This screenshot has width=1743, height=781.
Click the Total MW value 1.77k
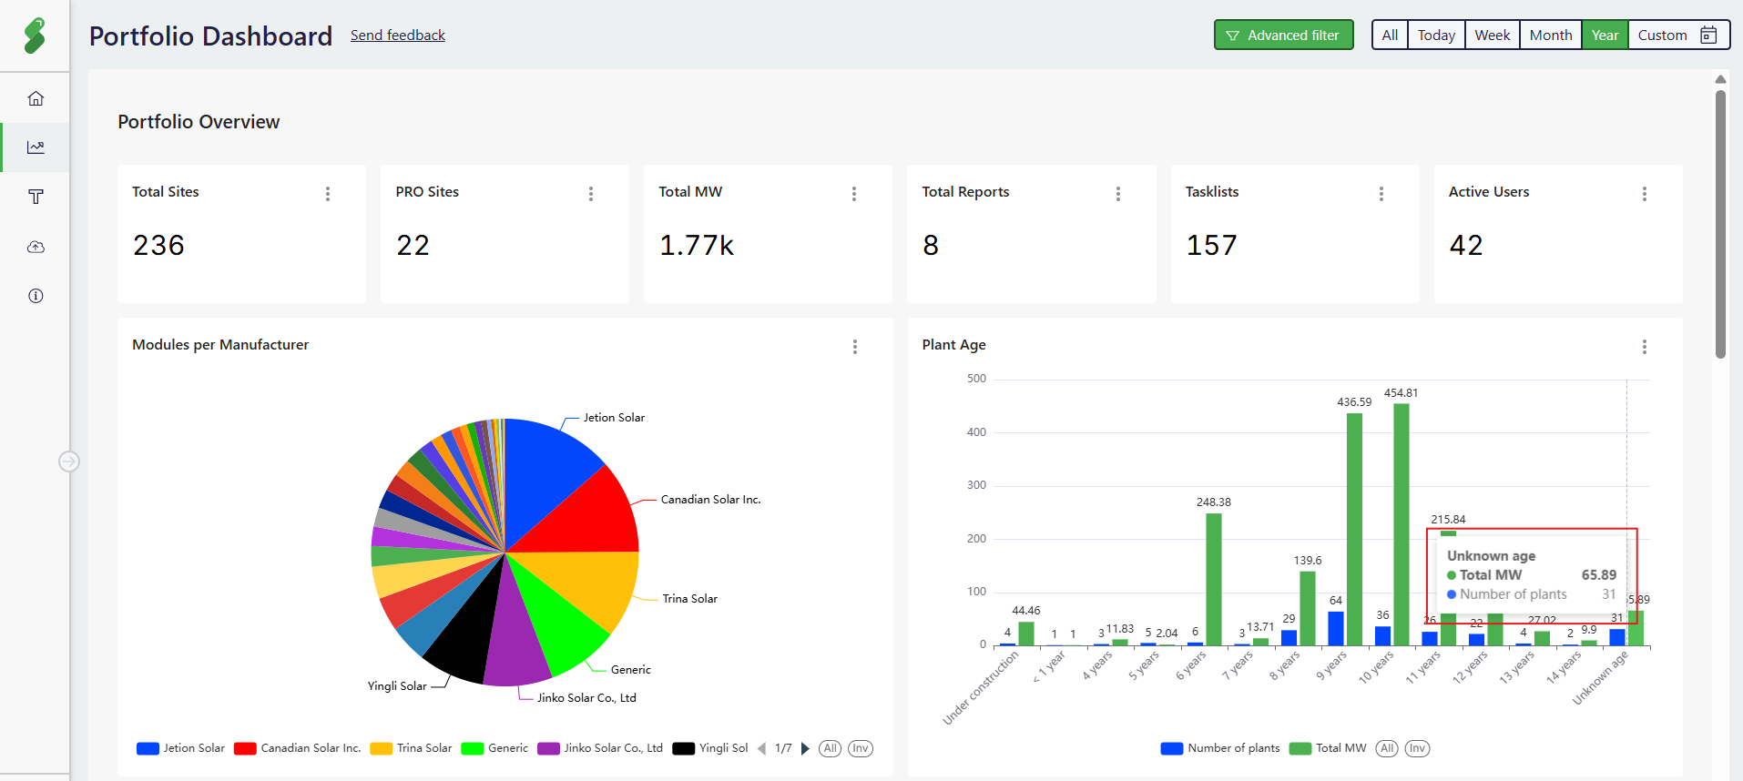coord(697,246)
